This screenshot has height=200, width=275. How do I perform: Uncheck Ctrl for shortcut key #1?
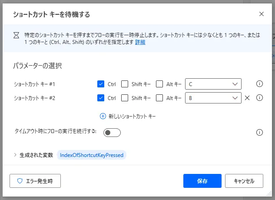(101, 84)
